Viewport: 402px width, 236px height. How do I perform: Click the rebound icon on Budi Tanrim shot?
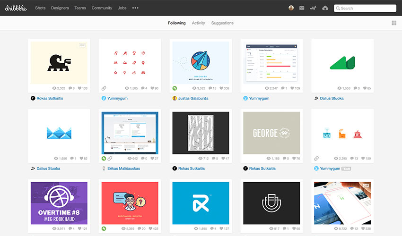coord(104,228)
